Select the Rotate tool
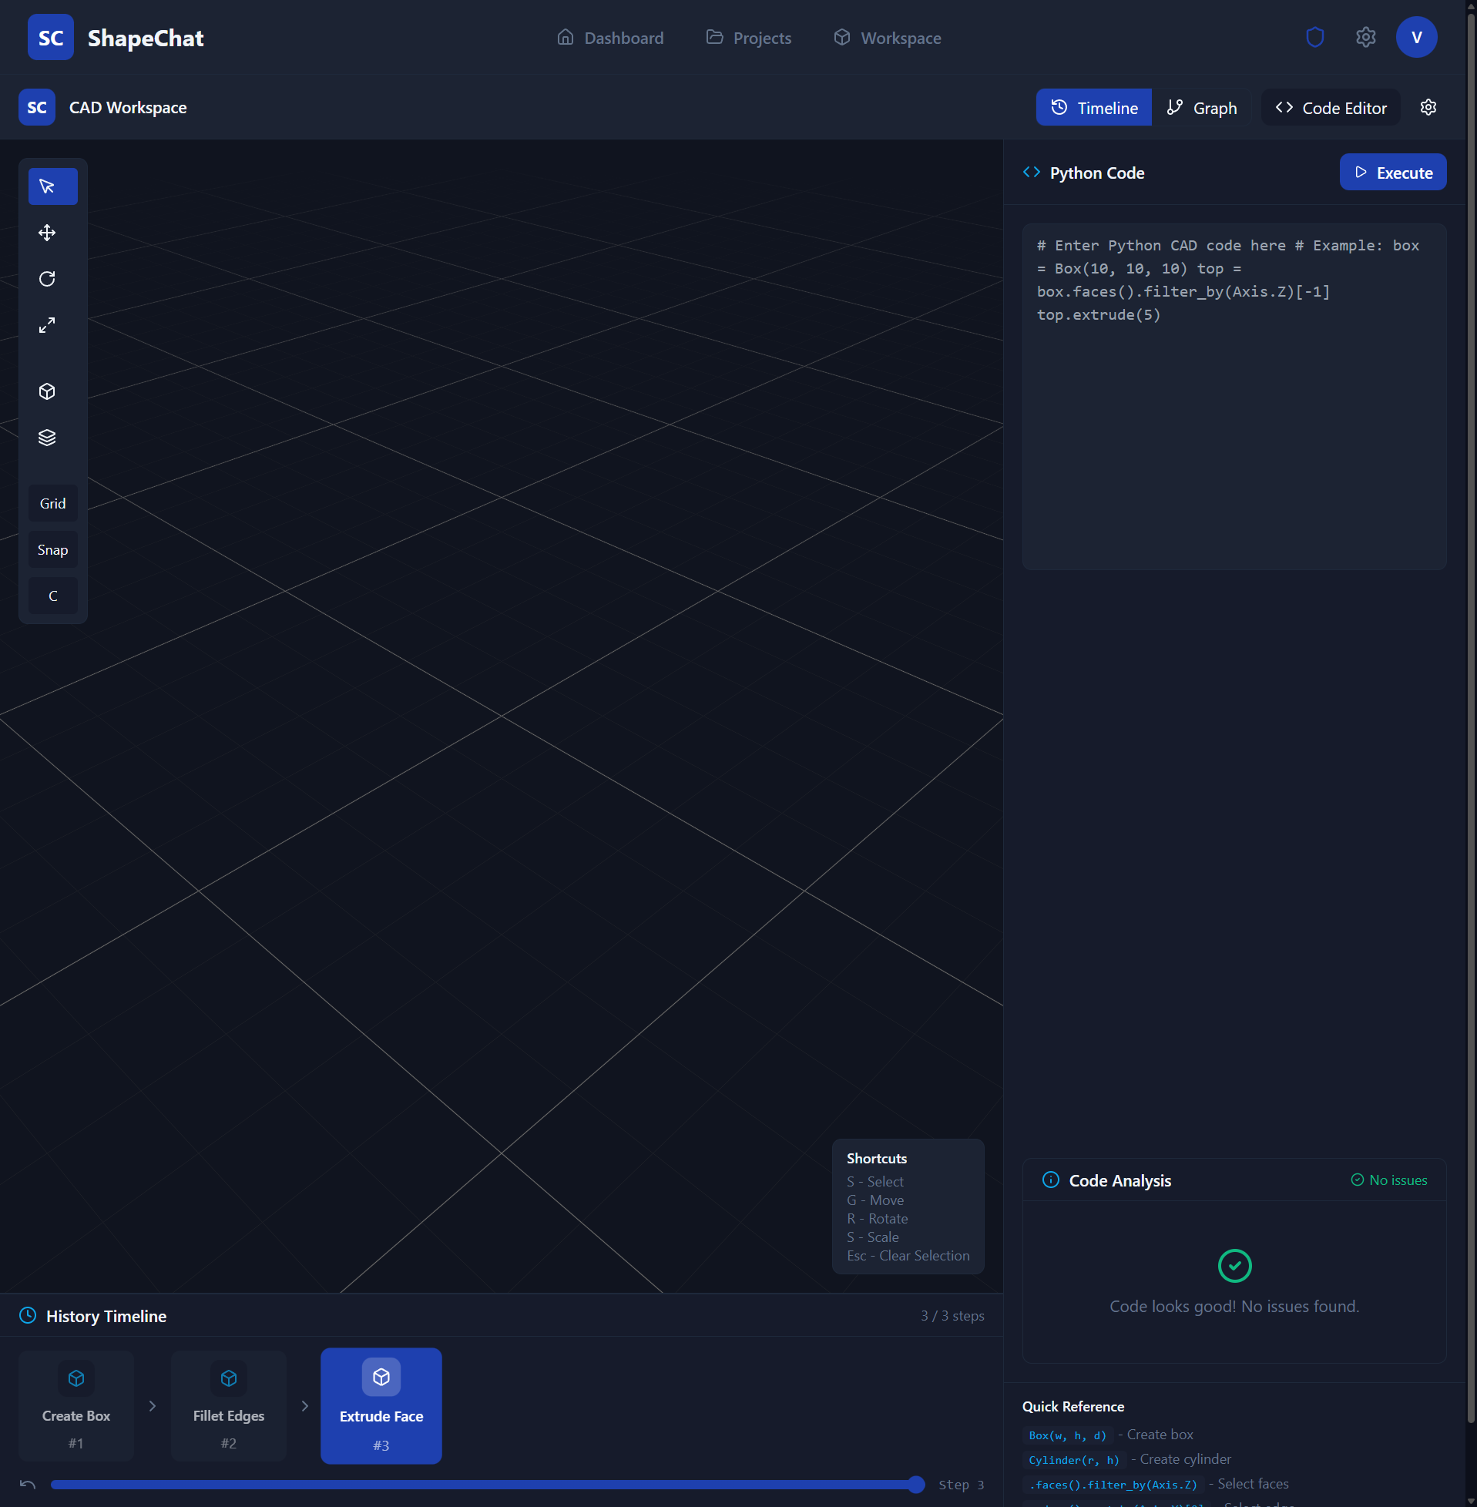 (x=46, y=279)
